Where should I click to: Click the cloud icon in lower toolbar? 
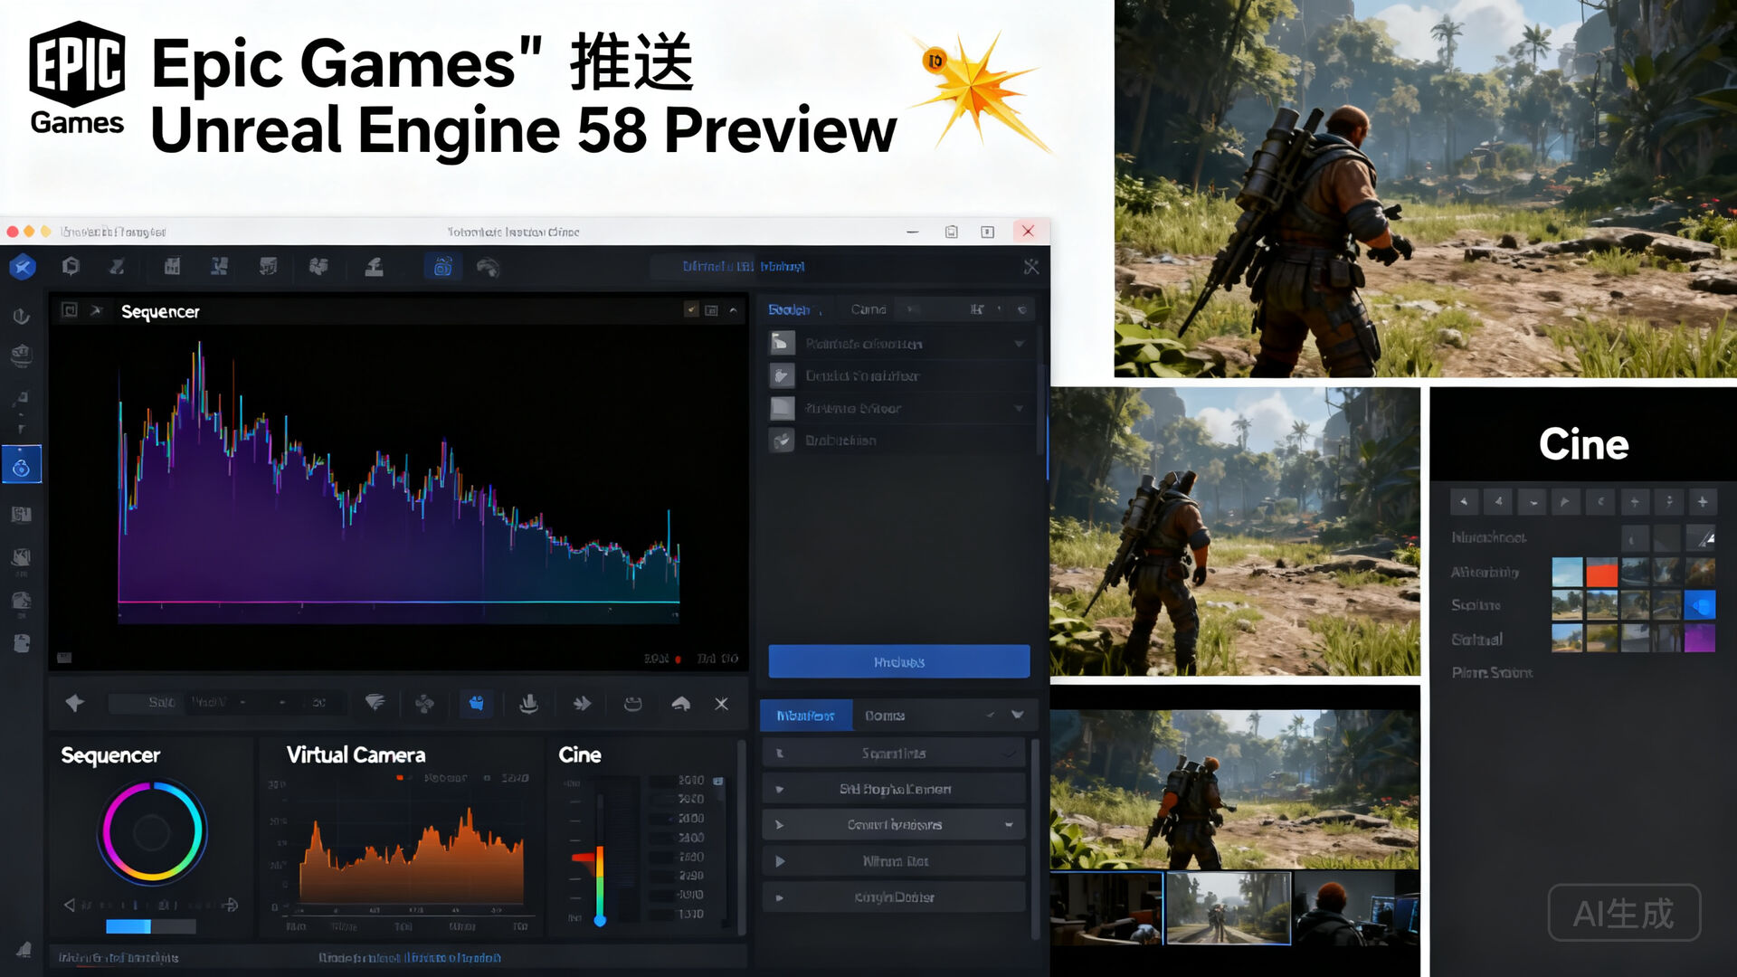[x=681, y=703]
